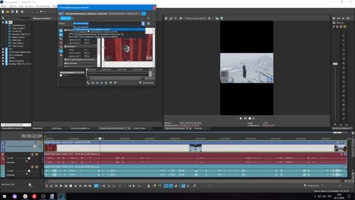Pause timeline playback in the transport bar
Viewport: 355px width, 200px height.
pyautogui.click(x=66, y=186)
